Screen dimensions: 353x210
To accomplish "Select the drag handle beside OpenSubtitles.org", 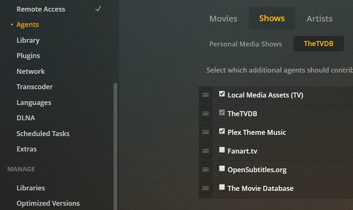I will [x=205, y=170].
